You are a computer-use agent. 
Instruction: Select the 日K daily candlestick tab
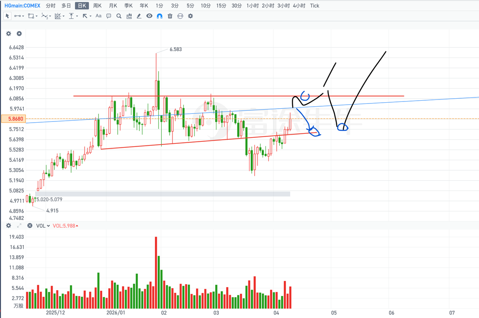[82, 6]
